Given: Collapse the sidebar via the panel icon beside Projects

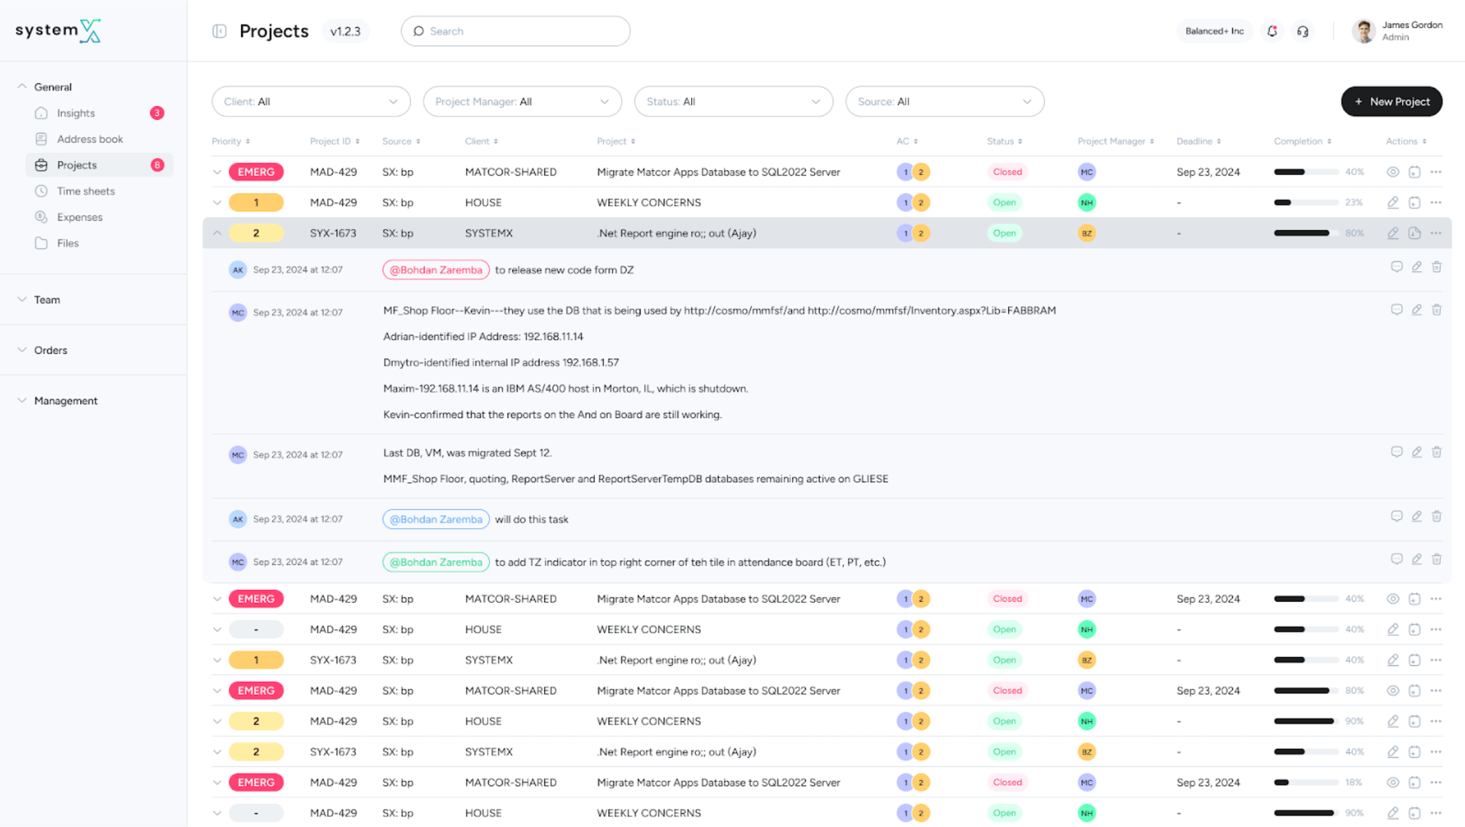Looking at the screenshot, I should pyautogui.click(x=220, y=31).
